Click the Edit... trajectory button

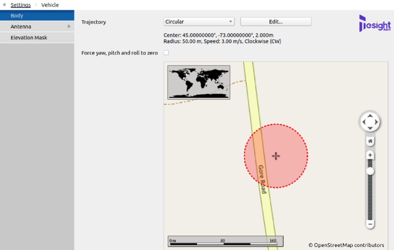click(275, 22)
